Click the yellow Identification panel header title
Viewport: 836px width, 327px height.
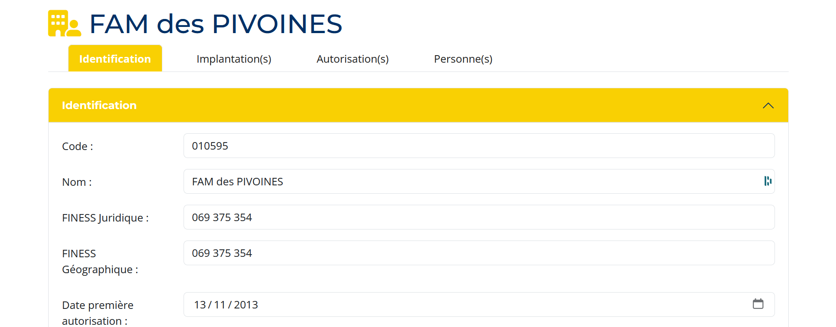point(99,105)
